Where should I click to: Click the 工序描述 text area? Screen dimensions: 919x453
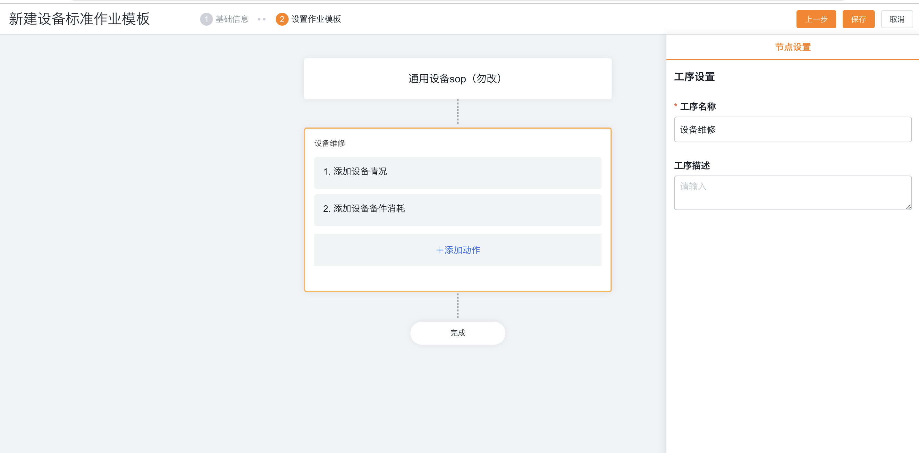[793, 193]
